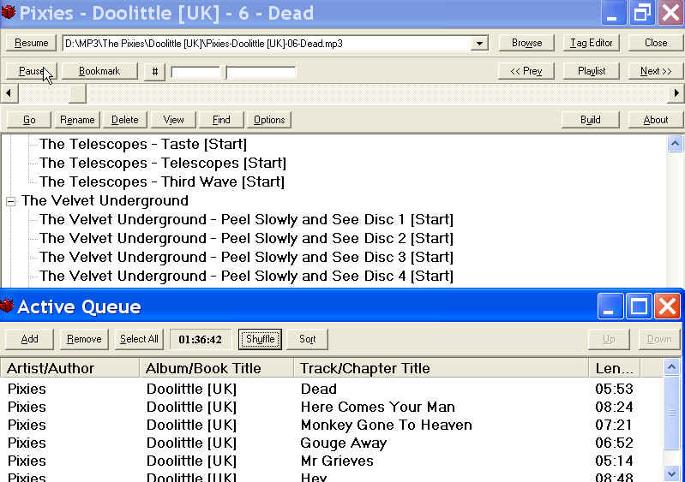Viewport: 685px width, 482px height.
Task: Click the first blank field after #
Action: (x=195, y=72)
